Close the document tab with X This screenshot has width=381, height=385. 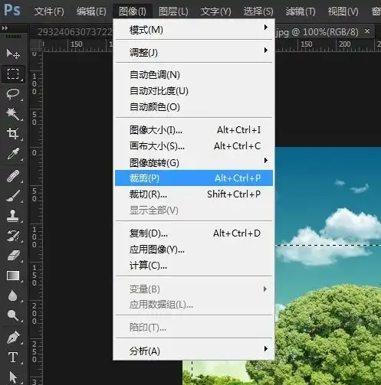(367, 31)
